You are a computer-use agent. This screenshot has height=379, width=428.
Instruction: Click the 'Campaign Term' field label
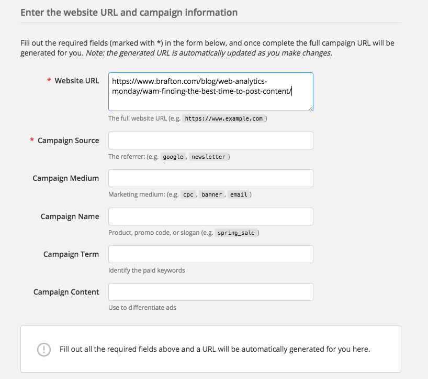point(71,254)
